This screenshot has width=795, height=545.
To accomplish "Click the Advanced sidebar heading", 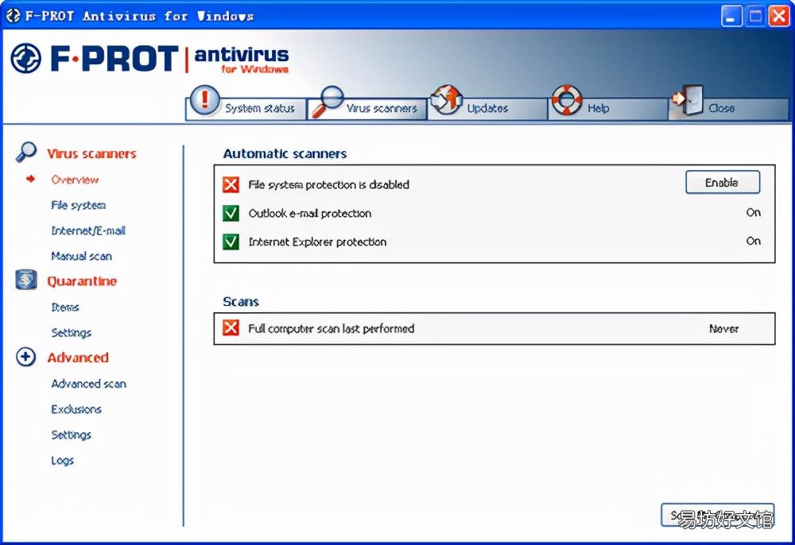I will pyautogui.click(x=78, y=358).
